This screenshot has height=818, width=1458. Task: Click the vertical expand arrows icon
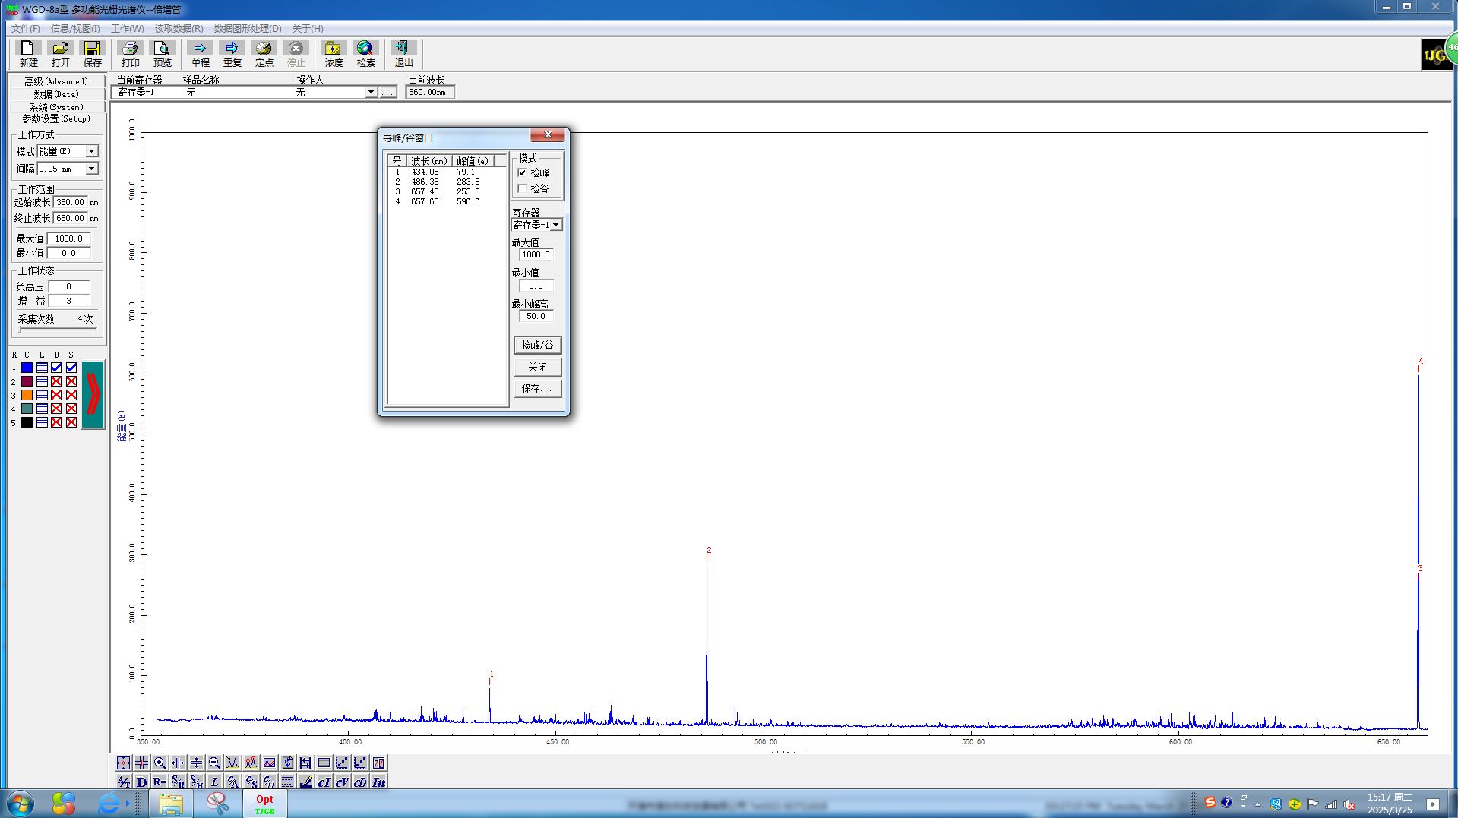point(196,763)
